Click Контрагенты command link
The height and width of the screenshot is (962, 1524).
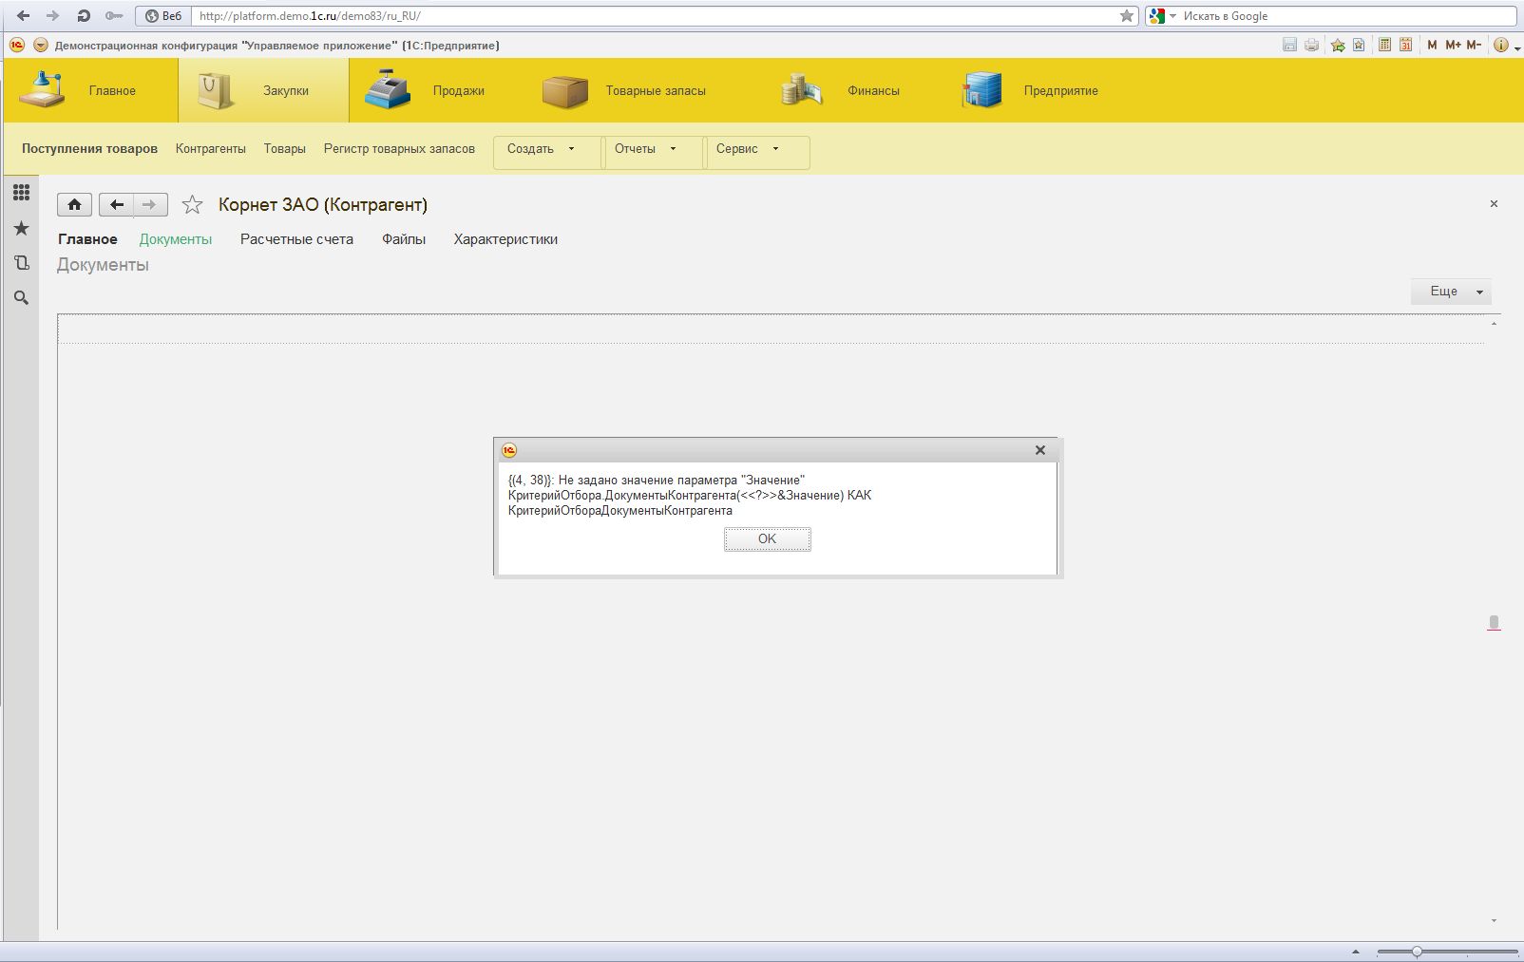click(211, 148)
